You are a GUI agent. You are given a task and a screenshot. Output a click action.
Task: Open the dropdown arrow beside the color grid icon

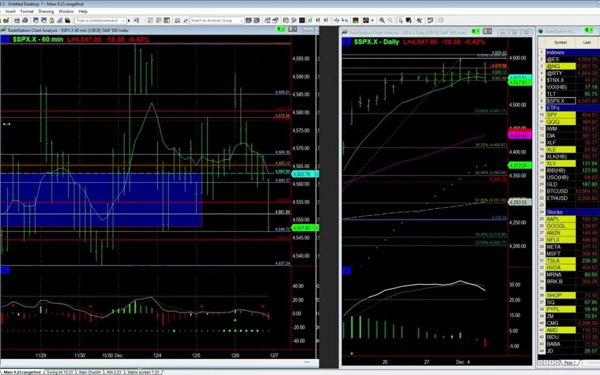(x=372, y=21)
